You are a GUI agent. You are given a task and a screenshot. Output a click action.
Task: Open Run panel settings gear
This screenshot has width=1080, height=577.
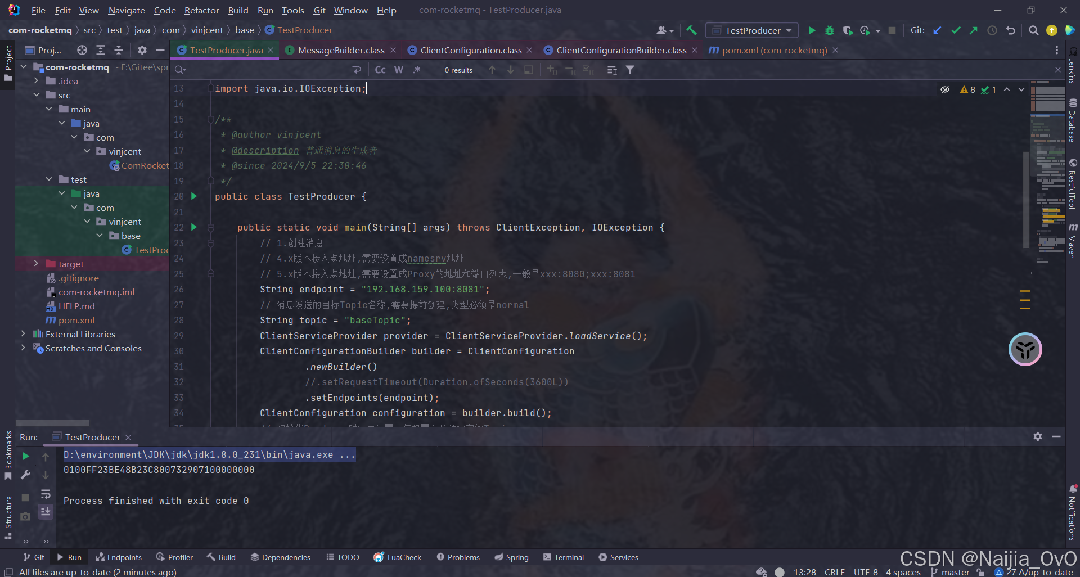(x=1038, y=436)
